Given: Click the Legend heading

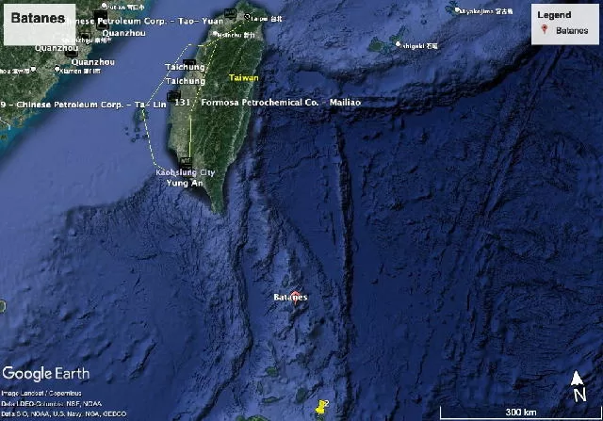Looking at the screenshot, I should [554, 15].
